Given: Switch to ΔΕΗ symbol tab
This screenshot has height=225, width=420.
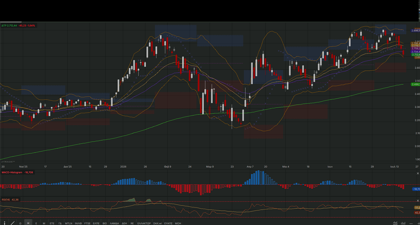Looking at the screenshot, I should (124, 223).
